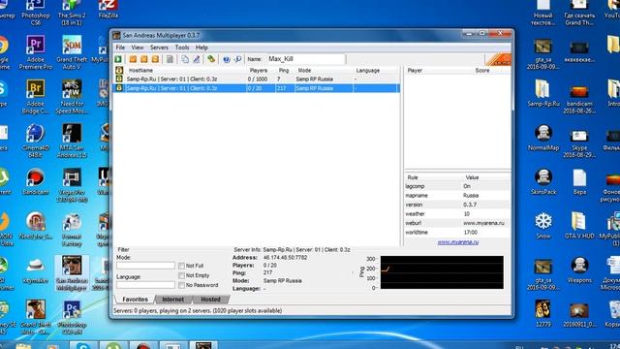Open the Servers menu

(159, 48)
